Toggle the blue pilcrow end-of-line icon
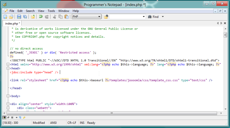The image size is (230, 128). point(20,118)
